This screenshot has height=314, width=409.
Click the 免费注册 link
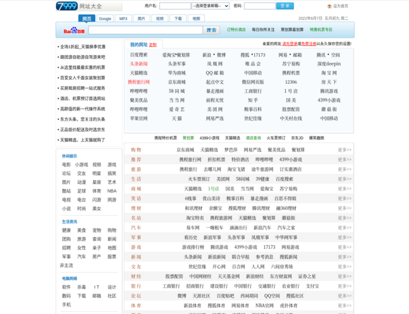click(308, 44)
